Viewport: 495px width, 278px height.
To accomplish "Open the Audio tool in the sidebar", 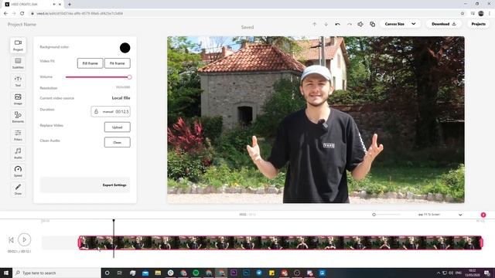I will 18,153.
